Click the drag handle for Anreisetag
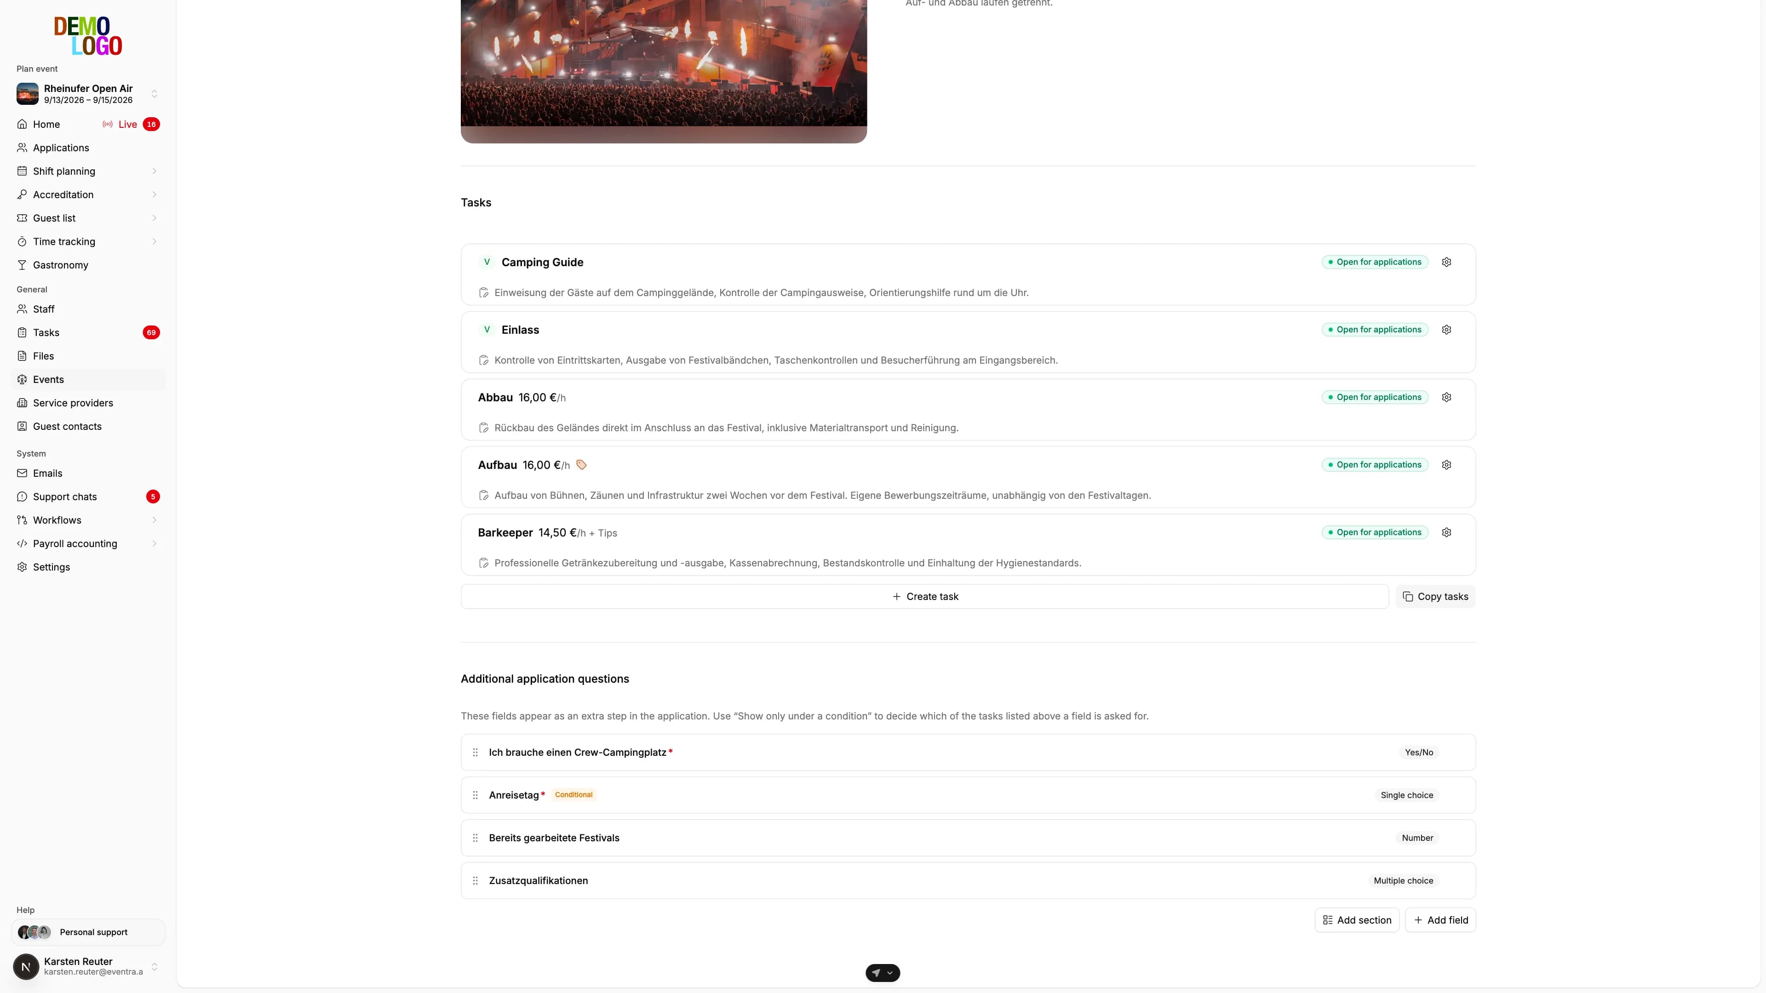This screenshot has width=1766, height=993. click(475, 795)
